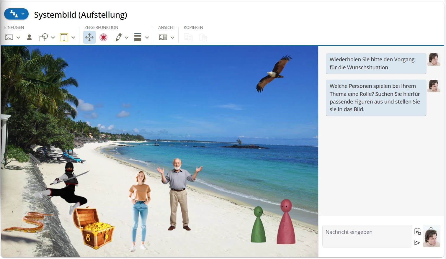This screenshot has height=259, width=446.
Task: Expand the pen tool options arrow
Action: click(127, 37)
